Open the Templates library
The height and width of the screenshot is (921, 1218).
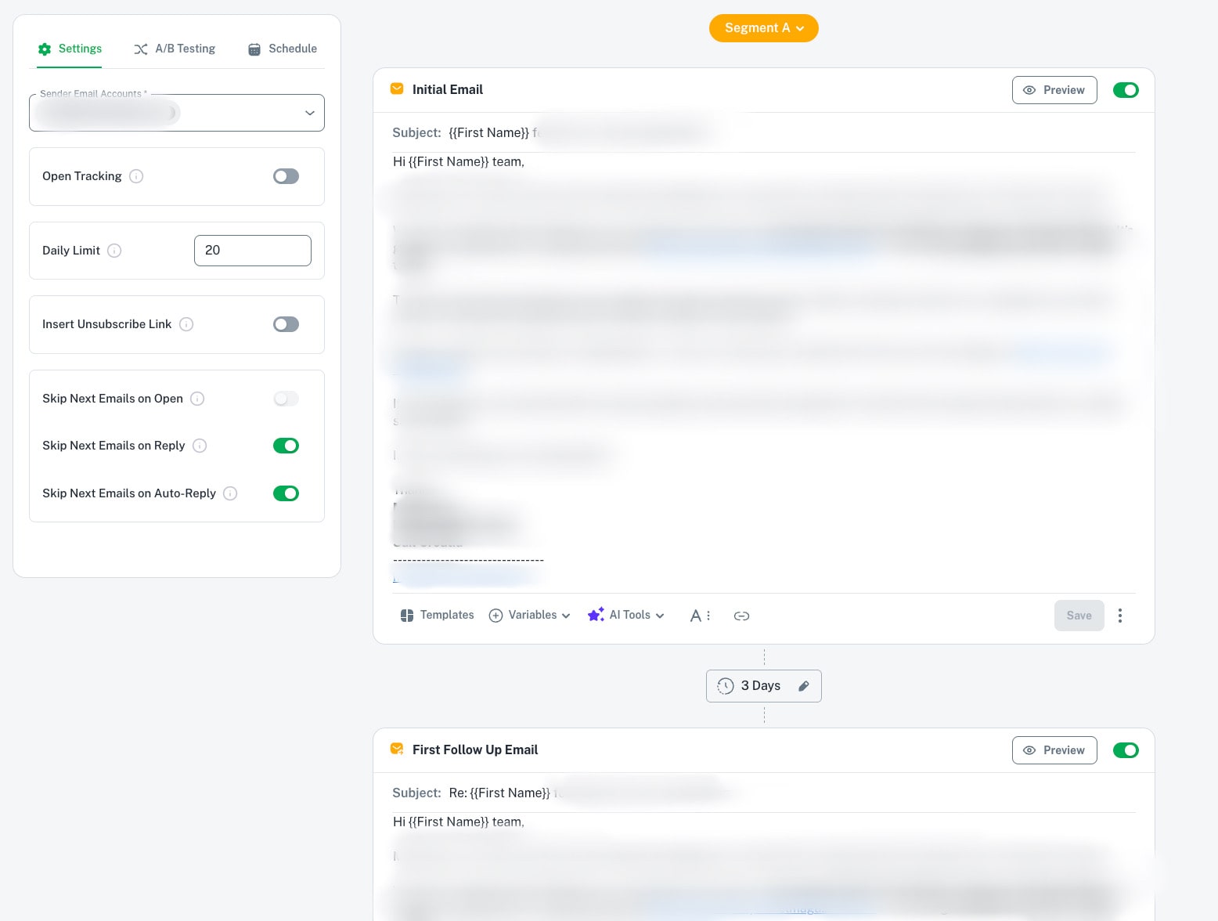click(x=437, y=615)
